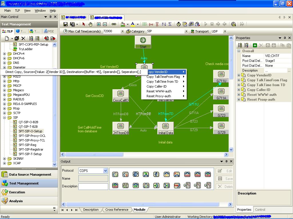Open the Transport UDP dropdown
Viewport: 293px width, 219px height.
[x=225, y=31]
